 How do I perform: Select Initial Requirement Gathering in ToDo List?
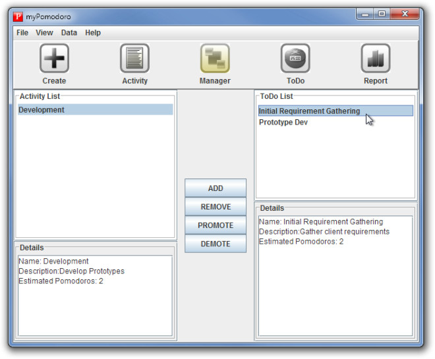tap(335, 111)
